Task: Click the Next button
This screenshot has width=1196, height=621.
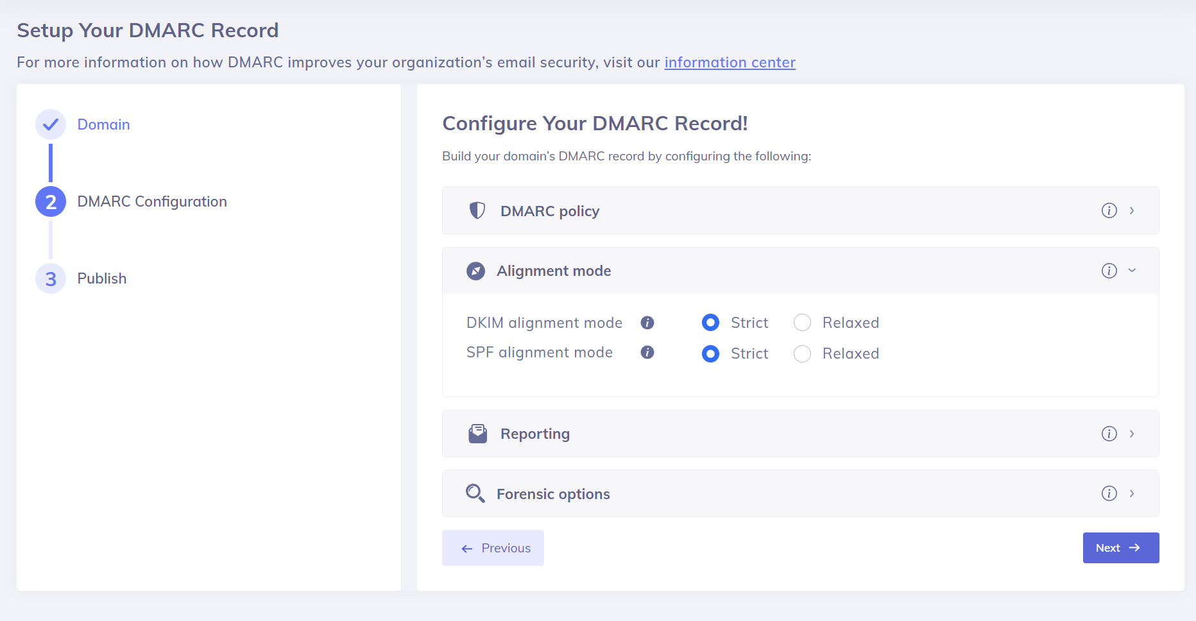Action: click(1120, 548)
